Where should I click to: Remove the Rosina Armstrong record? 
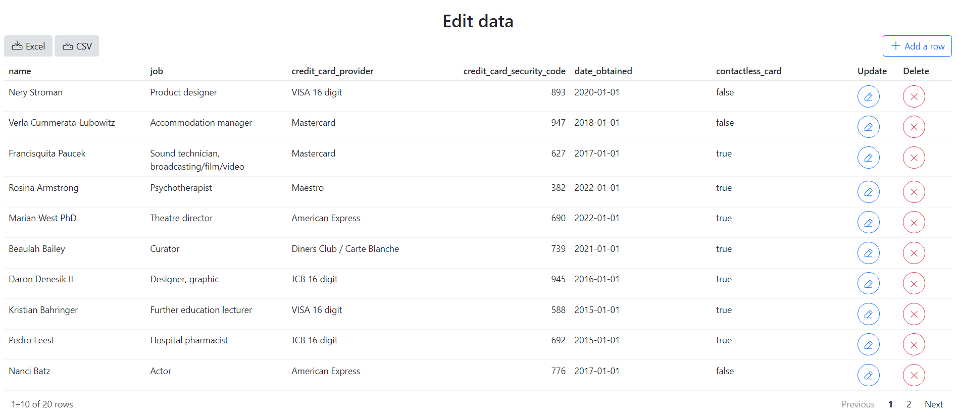[914, 192]
